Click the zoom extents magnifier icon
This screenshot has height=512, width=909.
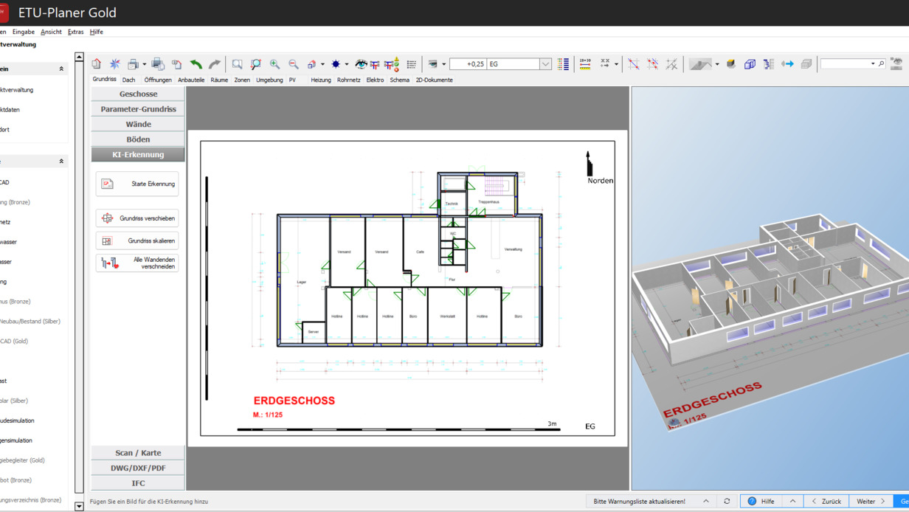pos(256,64)
